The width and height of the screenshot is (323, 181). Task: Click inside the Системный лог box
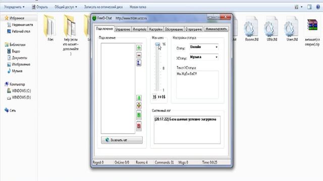pos(187,130)
